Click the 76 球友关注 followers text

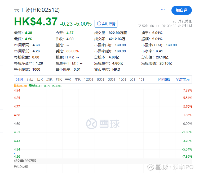pos(182,21)
